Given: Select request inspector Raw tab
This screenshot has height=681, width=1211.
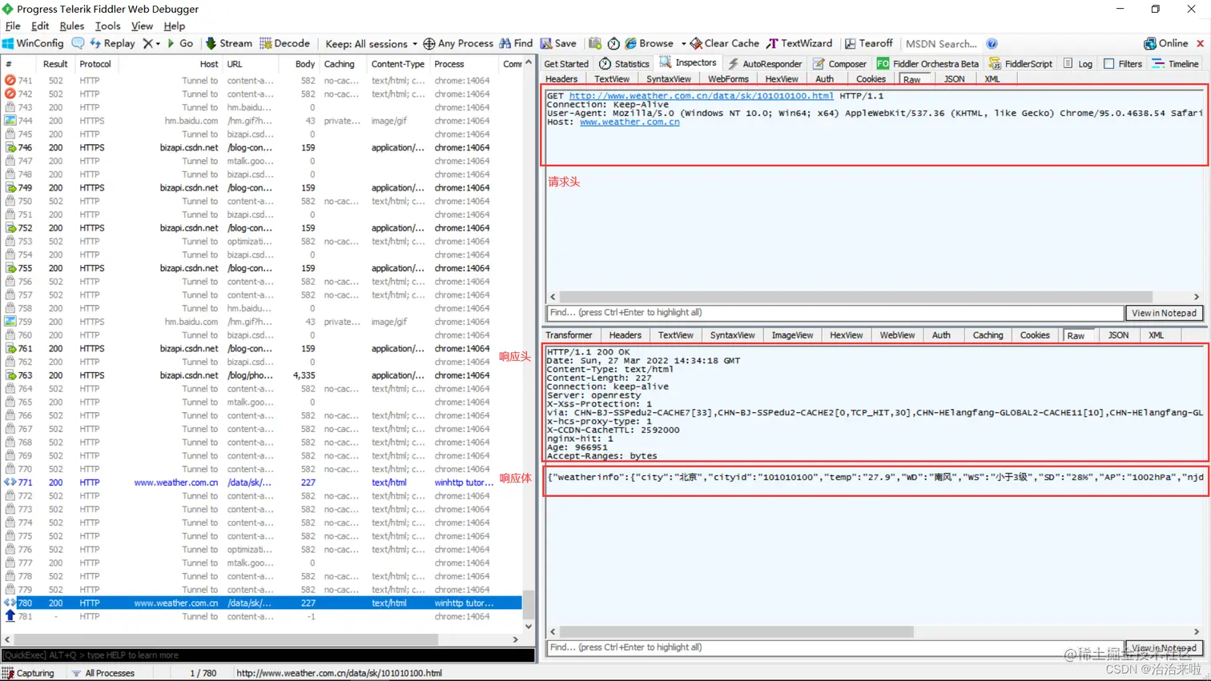Looking at the screenshot, I should 911,78.
